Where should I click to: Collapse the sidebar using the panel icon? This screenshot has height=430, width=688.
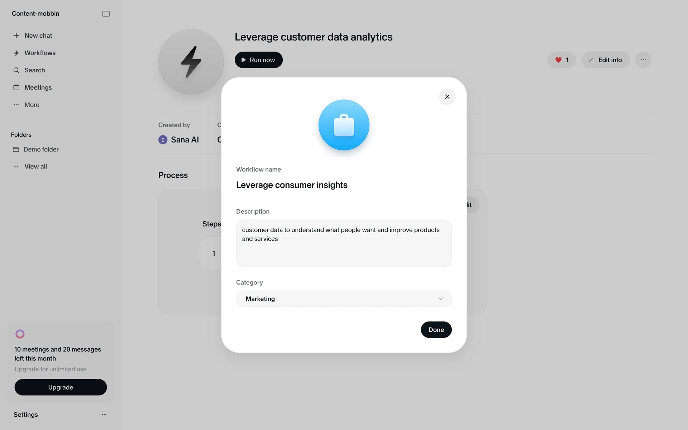(x=106, y=14)
